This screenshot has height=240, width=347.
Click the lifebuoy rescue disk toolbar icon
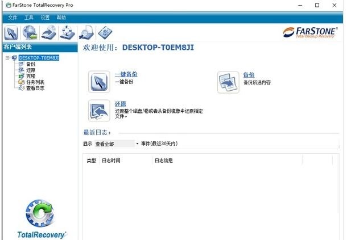click(x=68, y=33)
